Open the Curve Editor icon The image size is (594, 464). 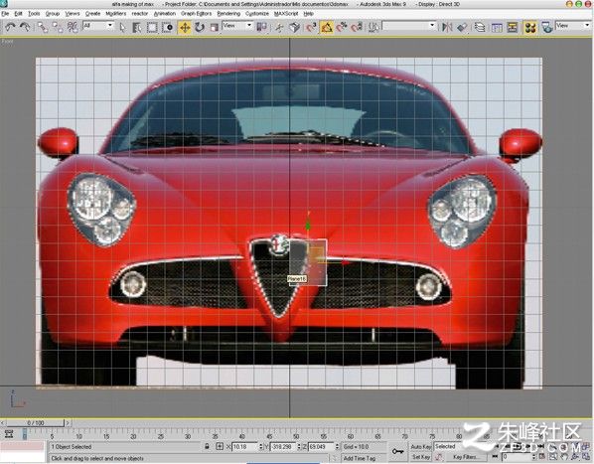point(497,27)
